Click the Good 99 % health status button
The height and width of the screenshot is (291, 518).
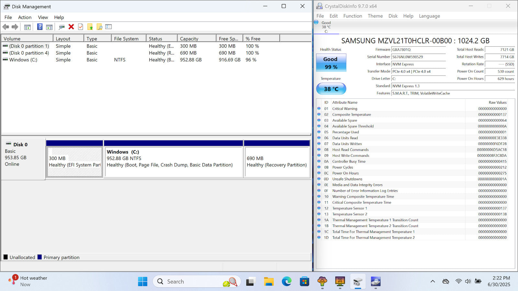(331, 63)
